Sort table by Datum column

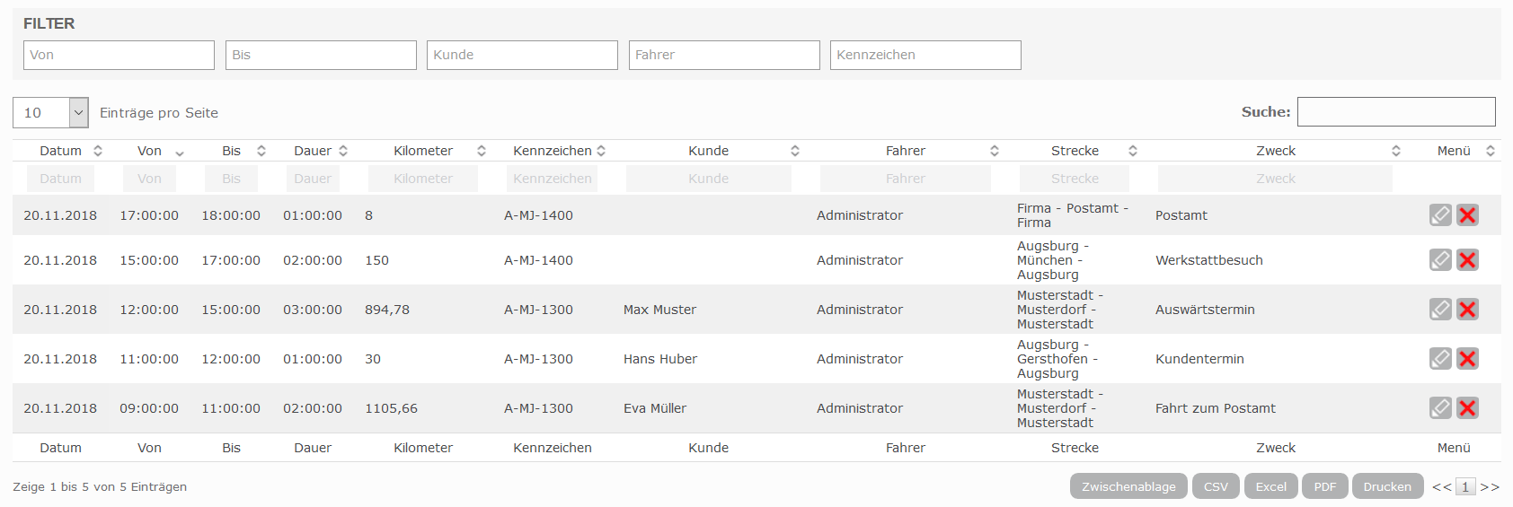click(x=61, y=151)
